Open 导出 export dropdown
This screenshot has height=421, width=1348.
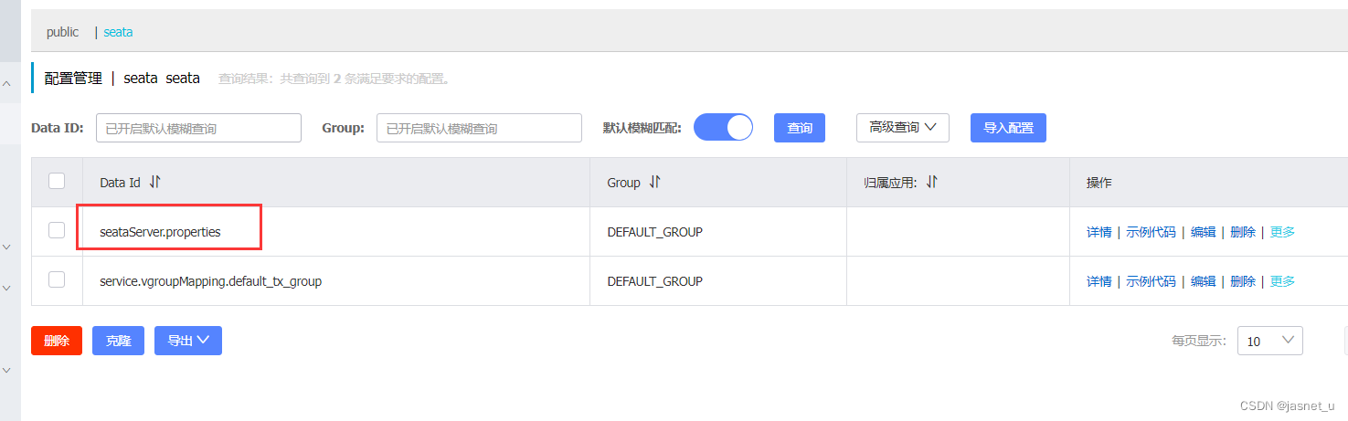(188, 341)
